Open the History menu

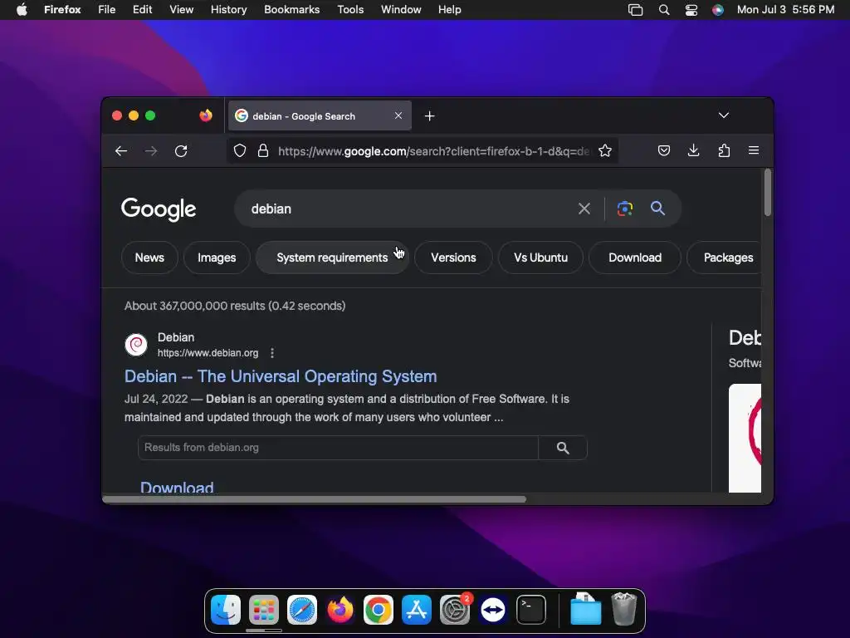(x=228, y=10)
